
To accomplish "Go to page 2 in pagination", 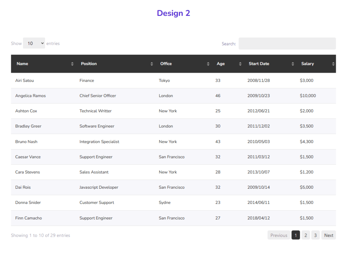I will pos(306,235).
